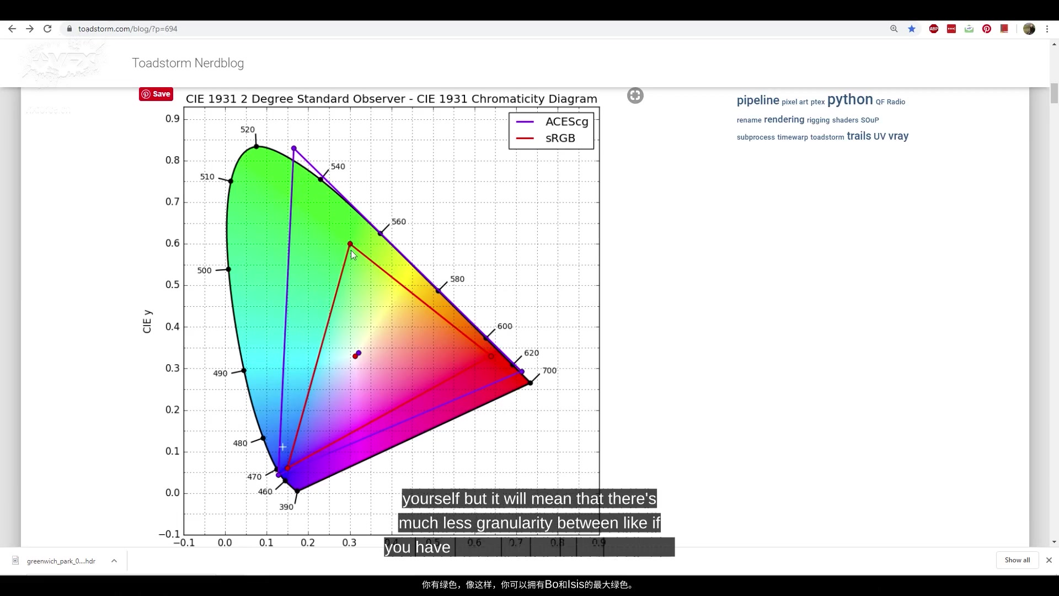Viewport: 1059px width, 596px height.
Task: Click the mail checkmark extension icon
Action: pyautogui.click(x=969, y=29)
